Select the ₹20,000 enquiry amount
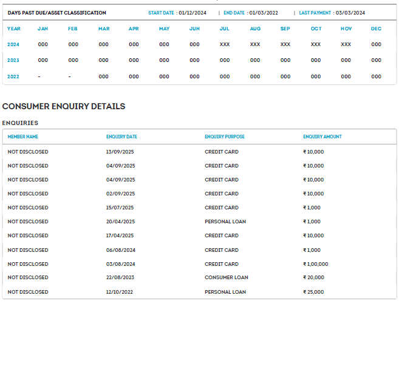Viewport: 405px width, 369px height. click(x=314, y=277)
